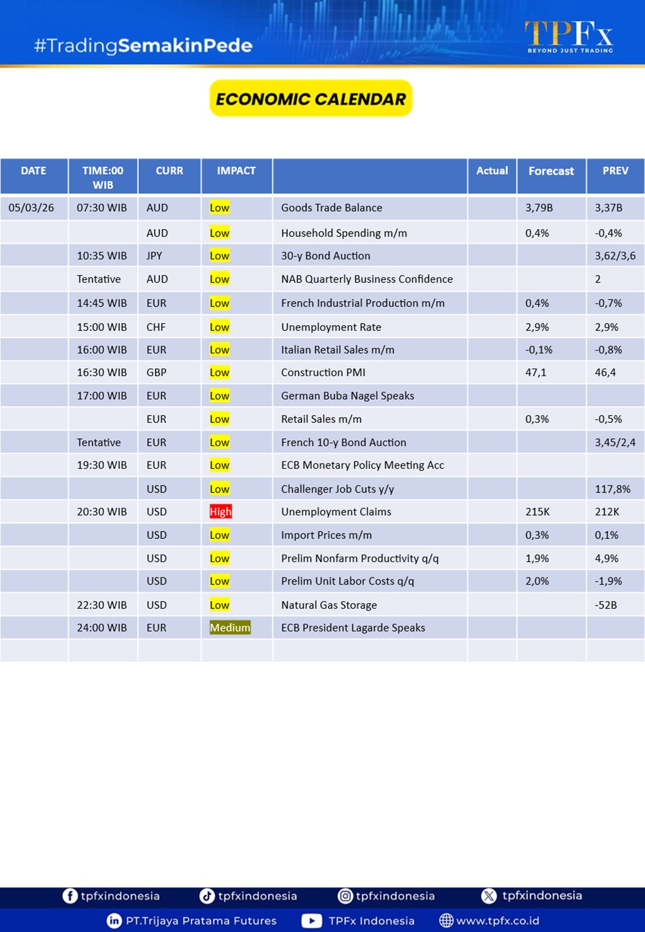
Task: Select the red High impact label
Action: [220, 512]
